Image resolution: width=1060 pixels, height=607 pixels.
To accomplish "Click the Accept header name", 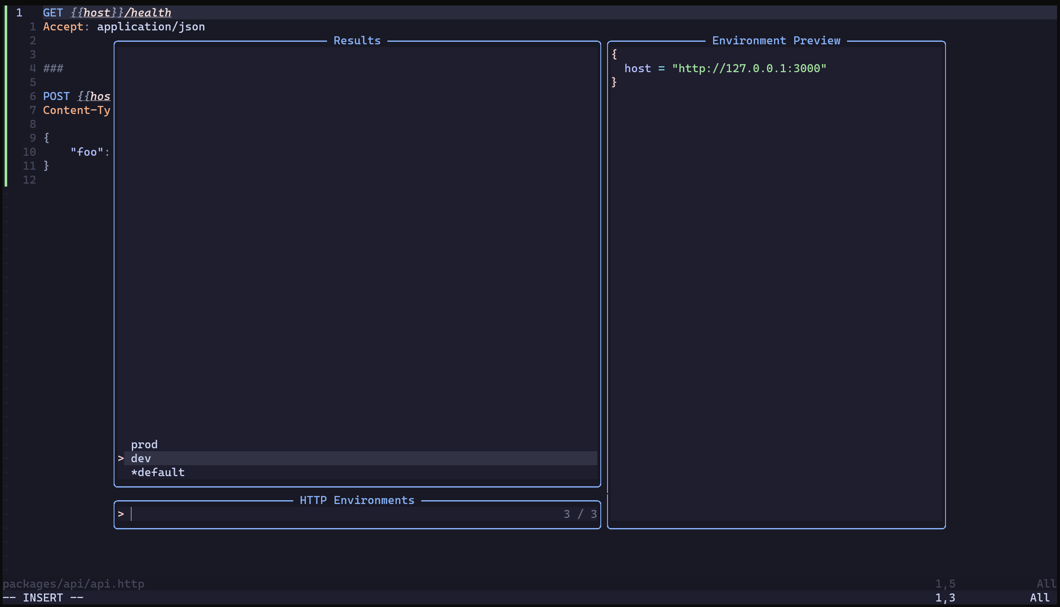I will click(x=63, y=27).
